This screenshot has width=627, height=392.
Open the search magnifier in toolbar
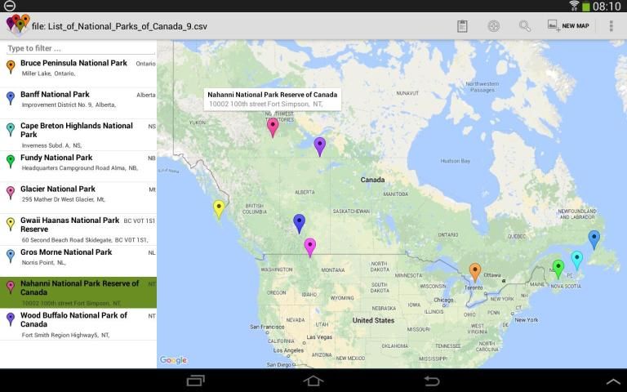point(525,26)
